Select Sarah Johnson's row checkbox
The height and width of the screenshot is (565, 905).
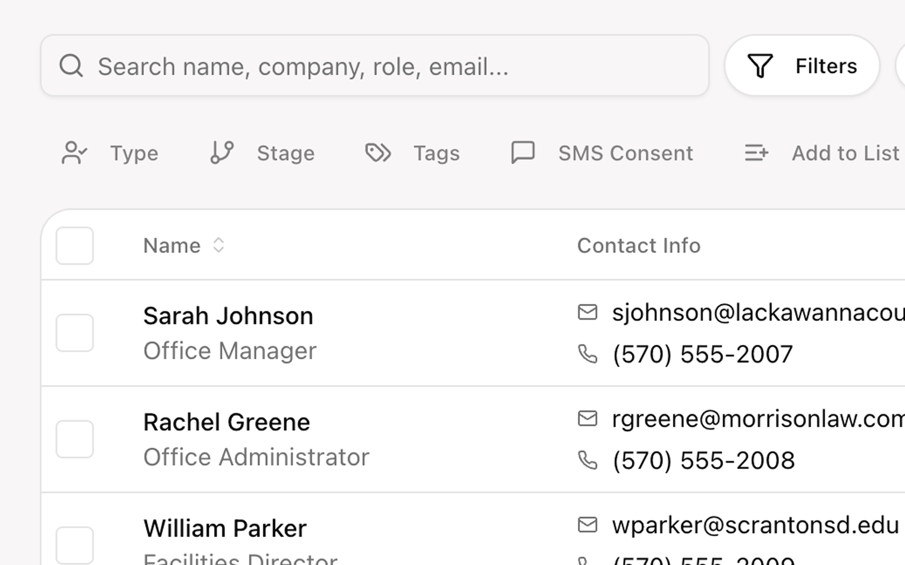coord(74,333)
